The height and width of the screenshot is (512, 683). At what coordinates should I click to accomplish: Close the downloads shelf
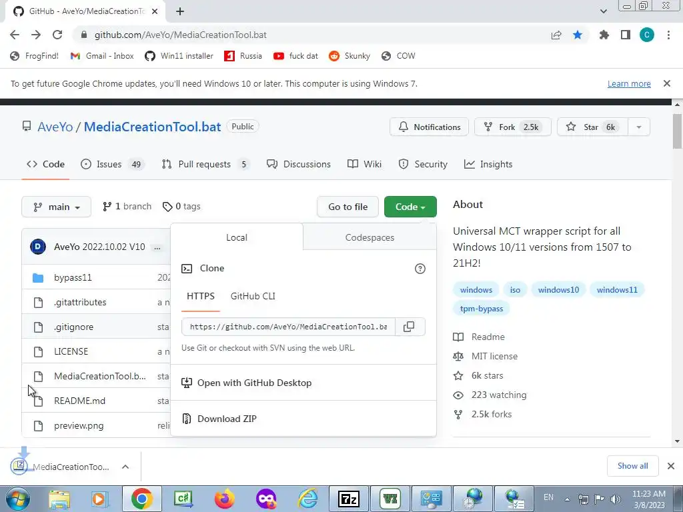[x=671, y=466]
